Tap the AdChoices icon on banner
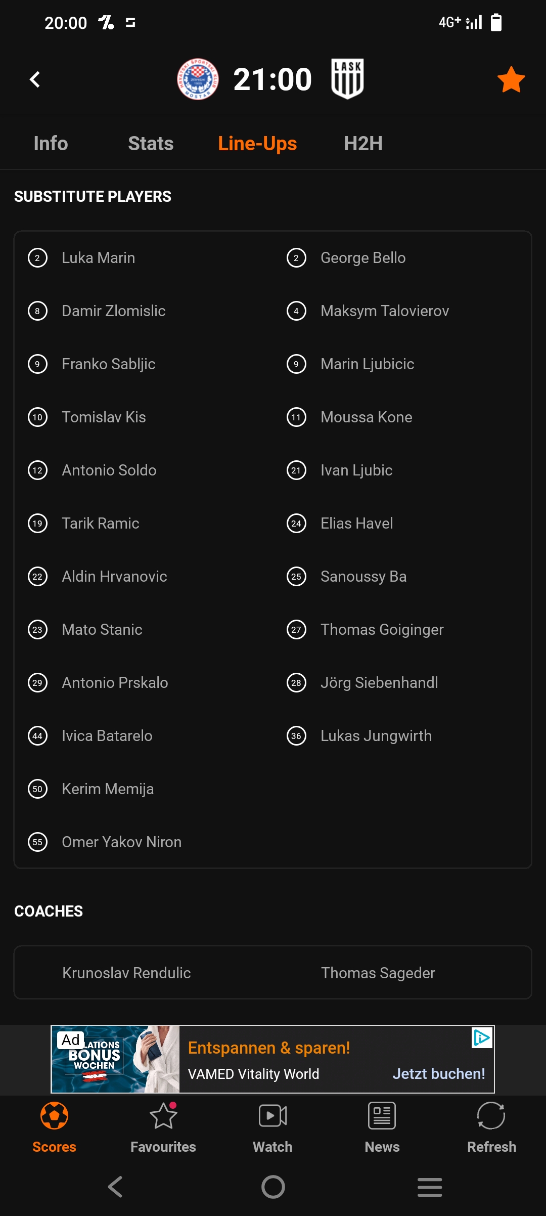 pos(482,1038)
